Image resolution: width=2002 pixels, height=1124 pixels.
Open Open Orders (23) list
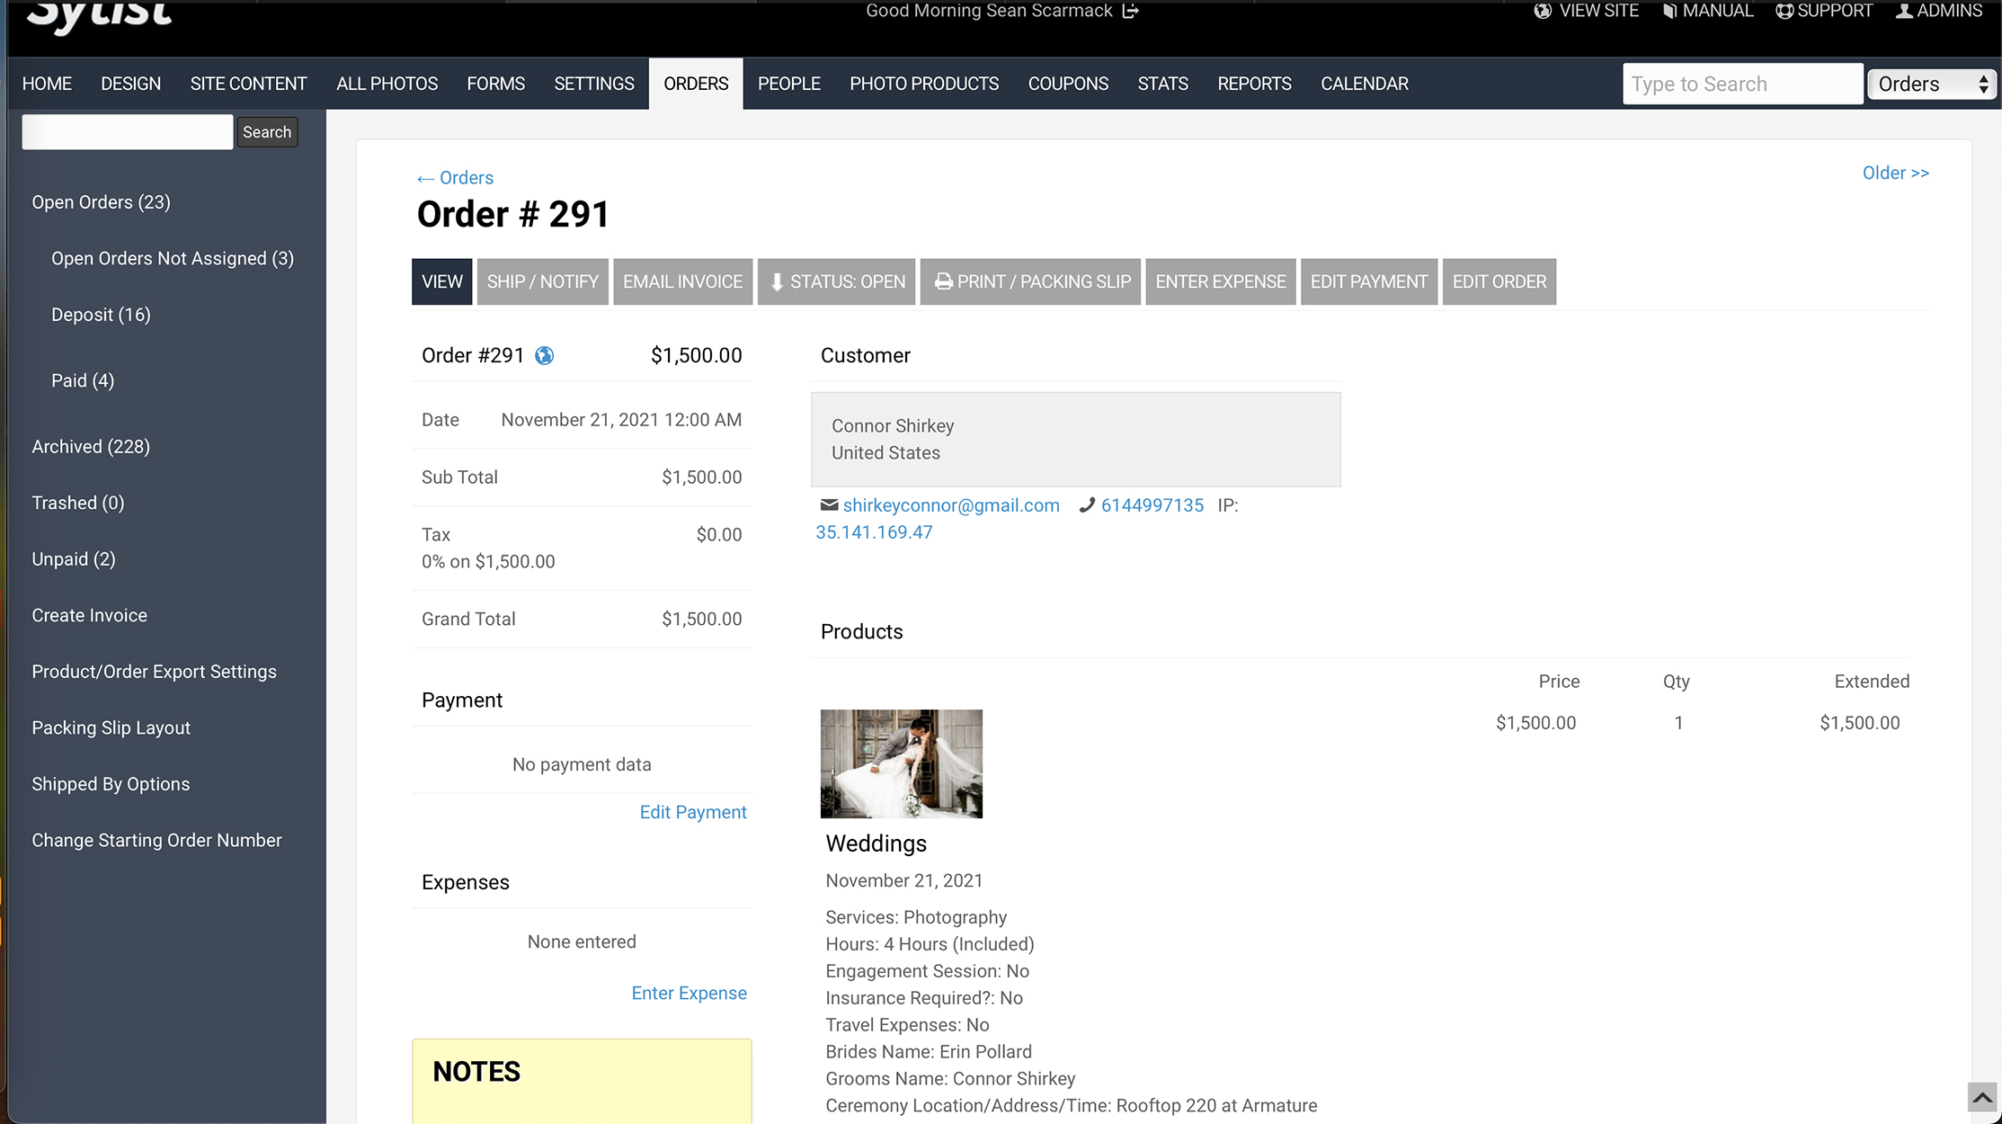101,202
